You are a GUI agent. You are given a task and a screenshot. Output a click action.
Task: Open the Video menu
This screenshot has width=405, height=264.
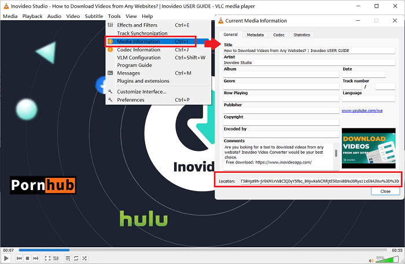point(73,16)
